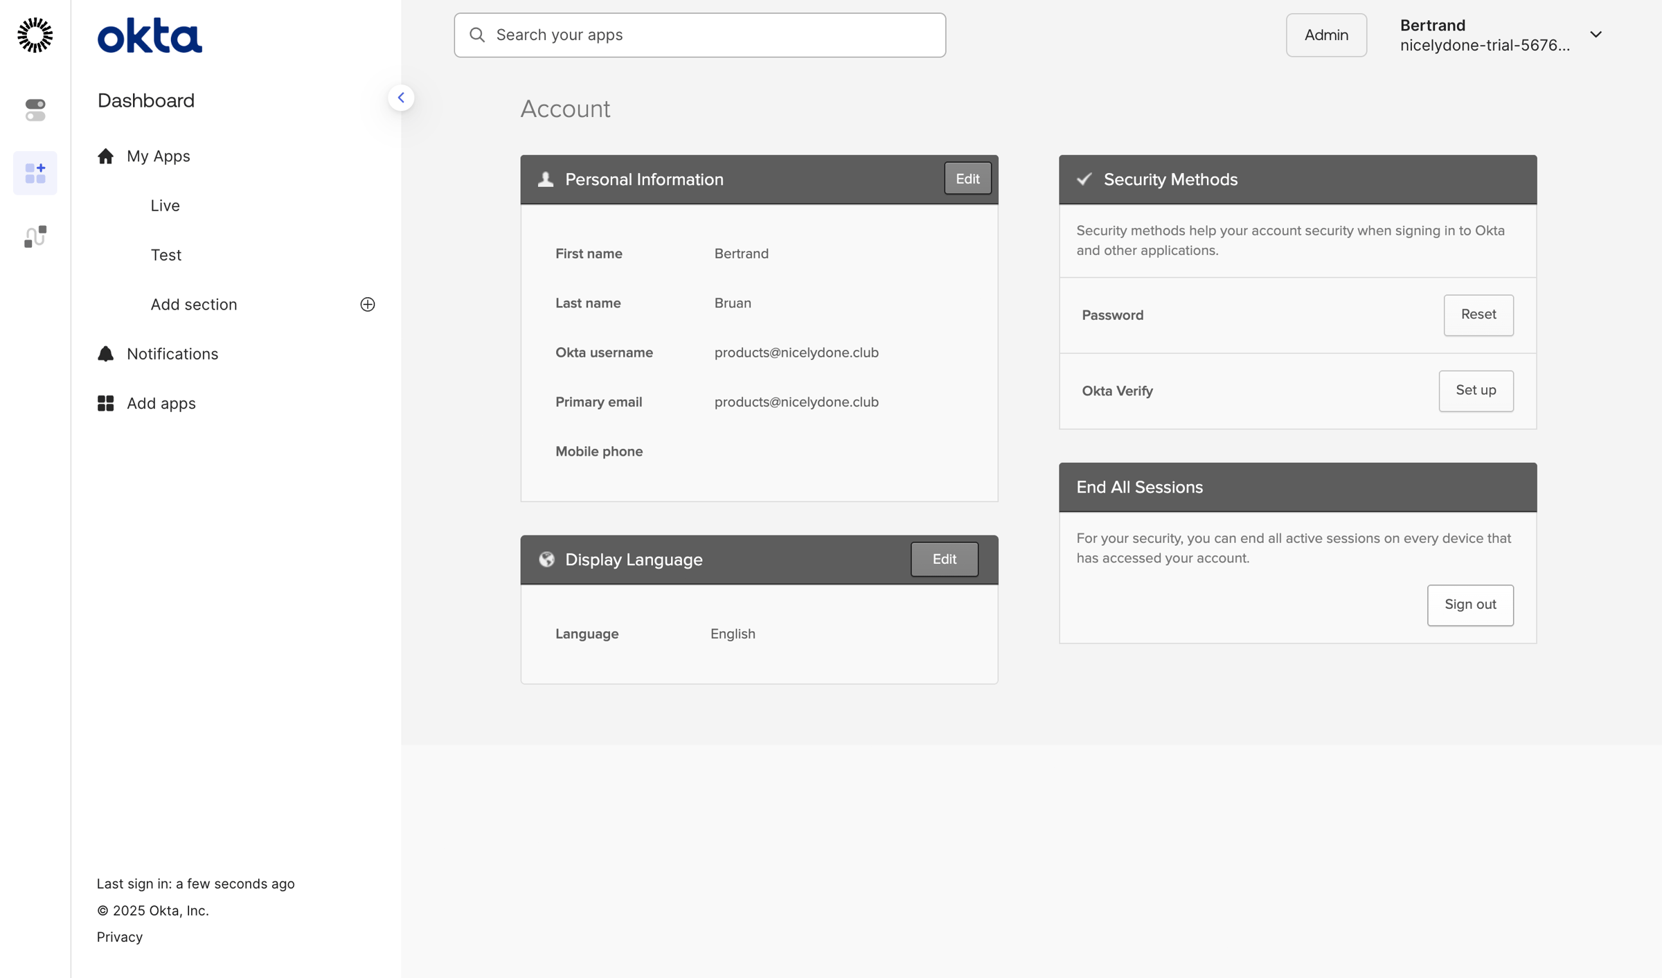This screenshot has width=1662, height=978.
Task: Go to Add apps
Action: click(161, 403)
